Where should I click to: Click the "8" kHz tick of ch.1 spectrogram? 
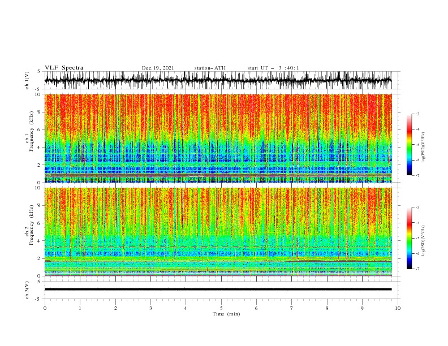[40, 112]
